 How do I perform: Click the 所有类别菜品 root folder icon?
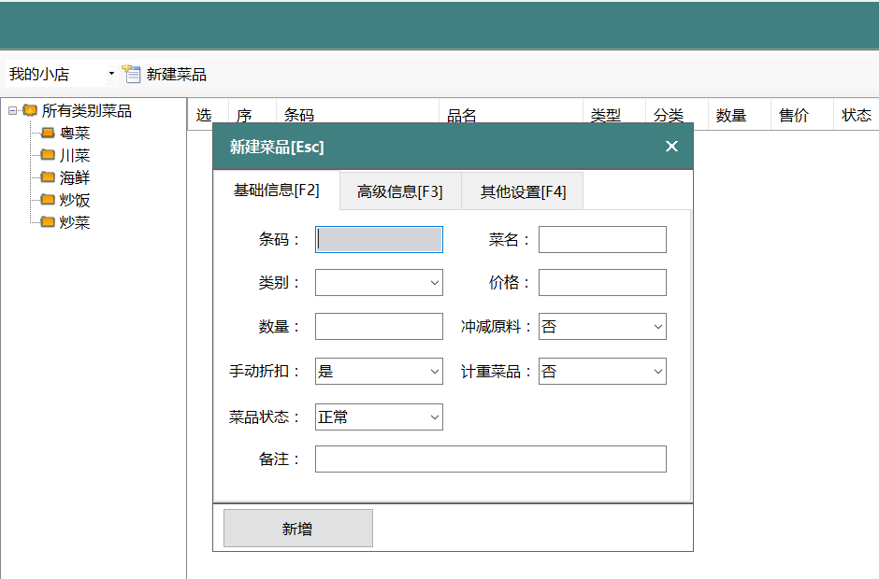pos(30,111)
